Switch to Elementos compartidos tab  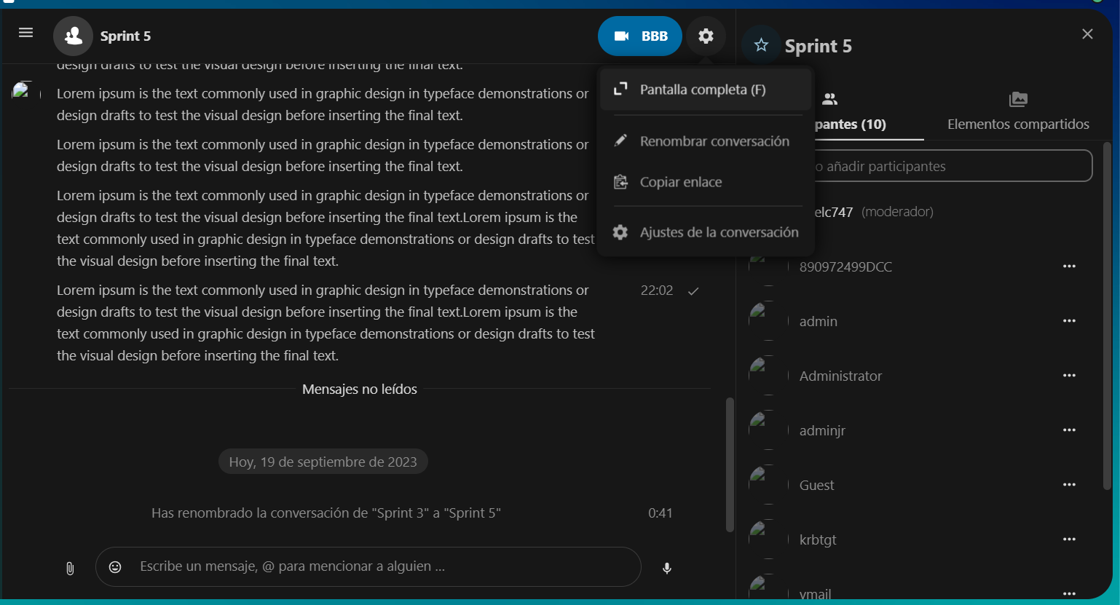point(1018,111)
